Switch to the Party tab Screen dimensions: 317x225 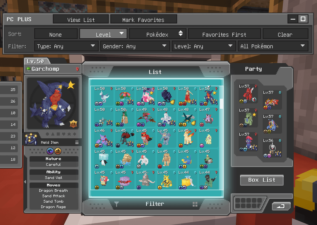tap(253, 69)
